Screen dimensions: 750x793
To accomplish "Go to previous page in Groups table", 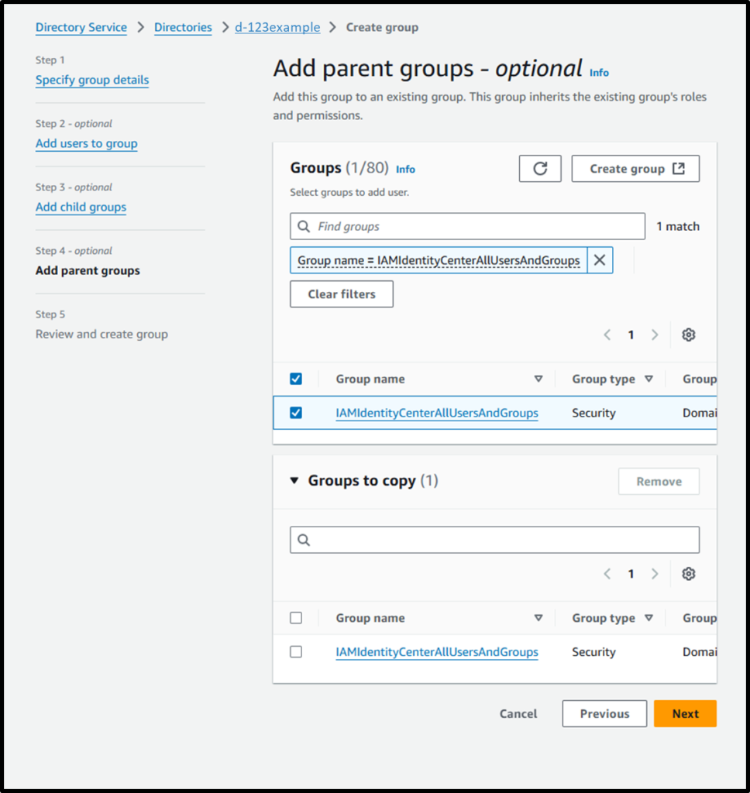I will pyautogui.click(x=607, y=335).
